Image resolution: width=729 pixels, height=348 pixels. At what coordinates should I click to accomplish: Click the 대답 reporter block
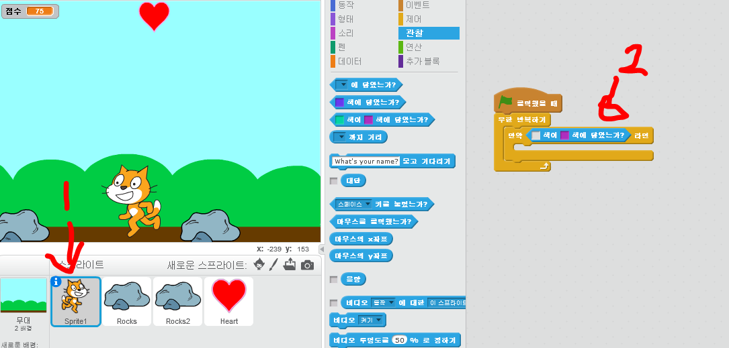(353, 181)
